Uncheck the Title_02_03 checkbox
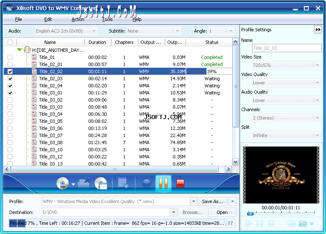The width and height of the screenshot is (326, 234). click(x=10, y=79)
